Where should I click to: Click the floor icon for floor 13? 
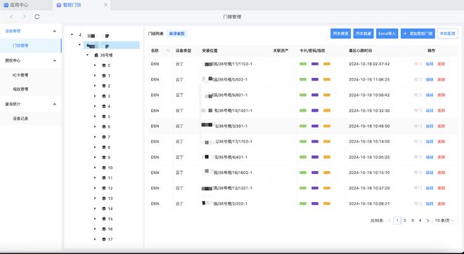[x=104, y=199]
